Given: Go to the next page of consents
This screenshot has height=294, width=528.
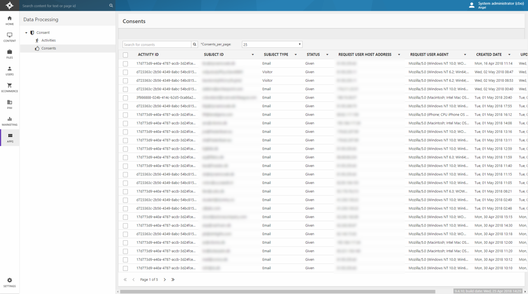Looking at the screenshot, I should point(165,280).
